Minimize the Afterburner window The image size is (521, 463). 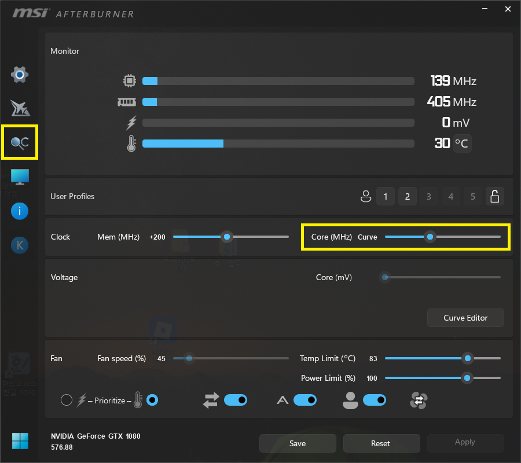[x=485, y=9]
